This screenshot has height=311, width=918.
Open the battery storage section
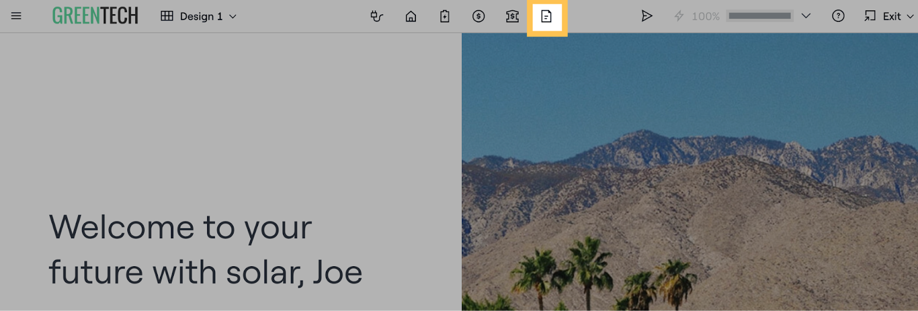point(445,16)
